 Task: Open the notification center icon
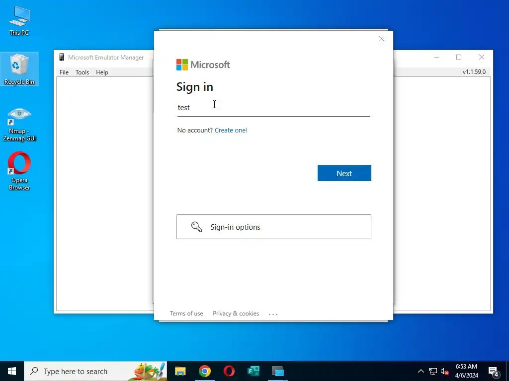pyautogui.click(x=494, y=372)
